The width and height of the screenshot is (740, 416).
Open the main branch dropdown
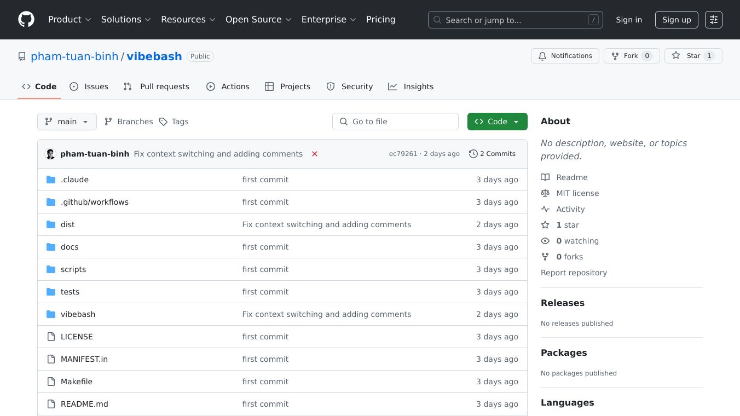pos(67,122)
